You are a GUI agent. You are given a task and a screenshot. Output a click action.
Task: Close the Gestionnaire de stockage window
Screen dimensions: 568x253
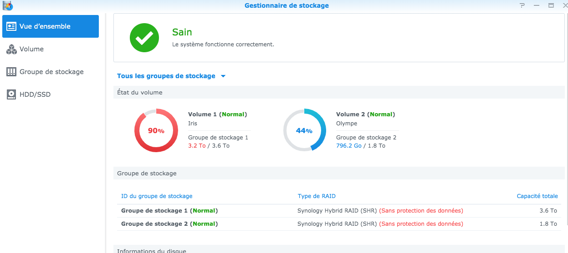565,5
